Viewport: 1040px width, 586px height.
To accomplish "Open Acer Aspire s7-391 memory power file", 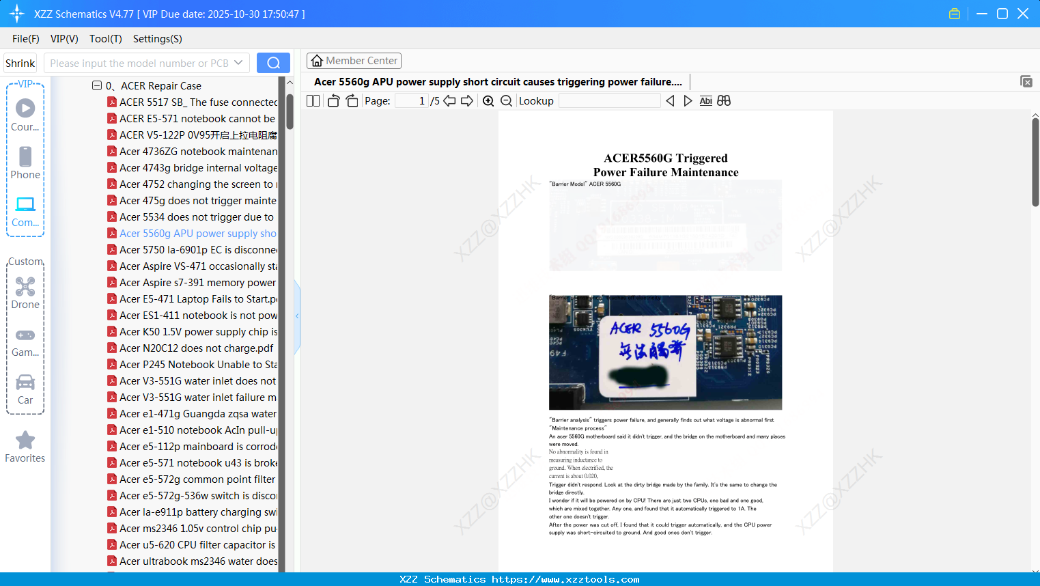I will tap(192, 283).
